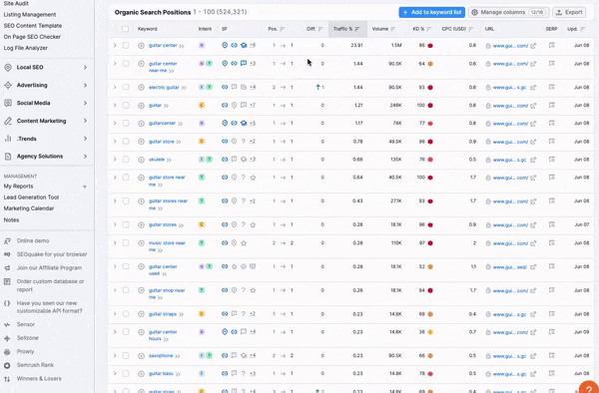Click the Export button
The width and height of the screenshot is (599, 393).
click(569, 12)
